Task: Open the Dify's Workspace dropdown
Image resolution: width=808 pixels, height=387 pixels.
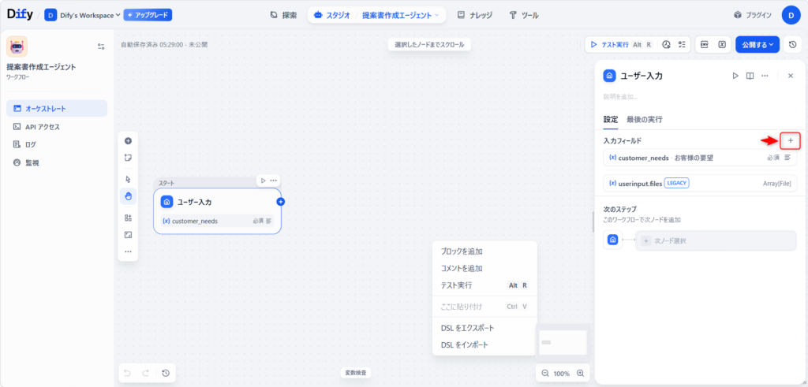Action: click(83, 15)
